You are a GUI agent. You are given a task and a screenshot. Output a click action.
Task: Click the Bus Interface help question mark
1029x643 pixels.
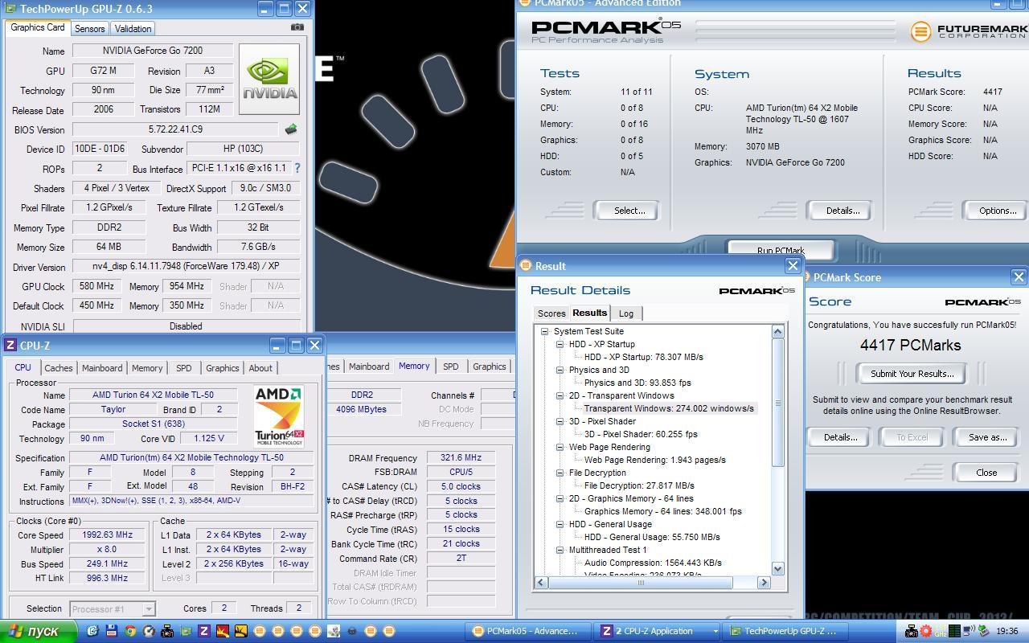(297, 168)
